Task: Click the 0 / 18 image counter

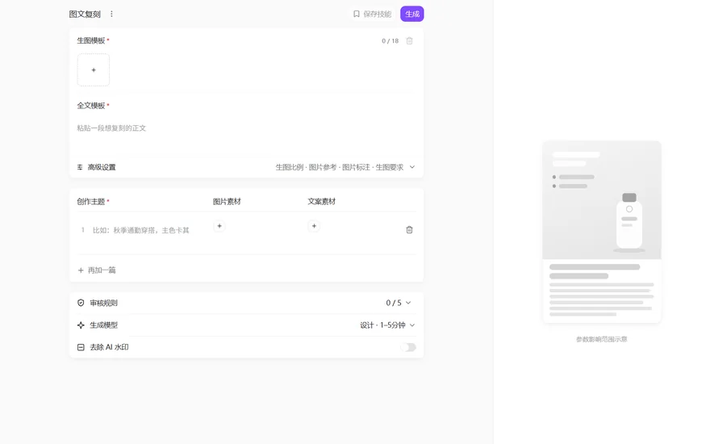Action: 390,41
